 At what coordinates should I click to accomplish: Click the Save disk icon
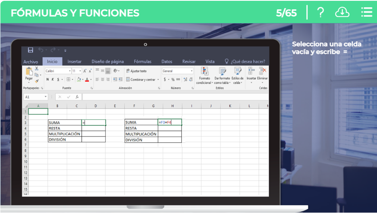coord(30,50)
